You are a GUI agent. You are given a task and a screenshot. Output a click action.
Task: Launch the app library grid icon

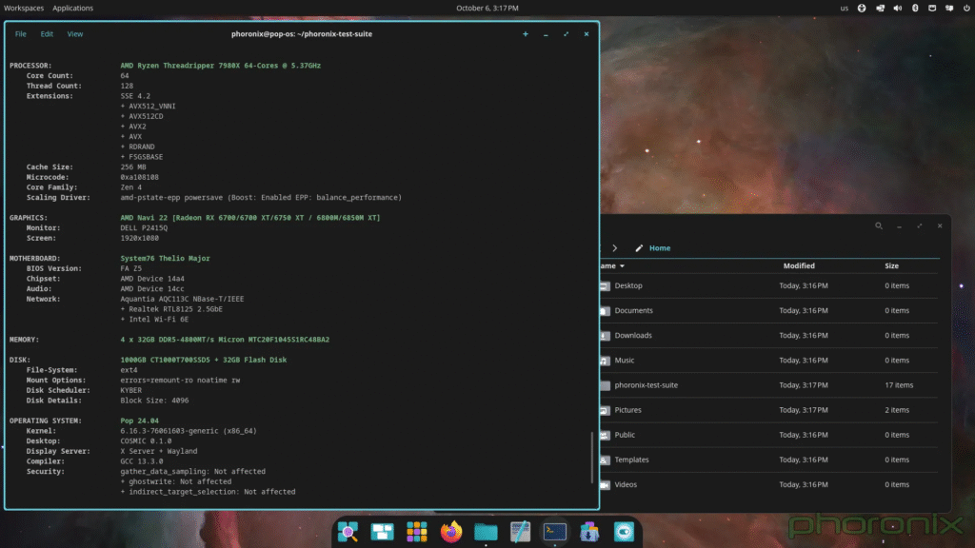pyautogui.click(x=416, y=532)
